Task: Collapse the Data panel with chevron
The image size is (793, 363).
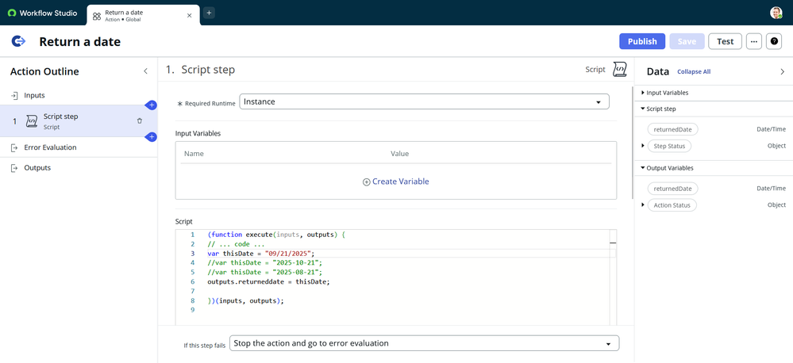Action: [x=782, y=71]
